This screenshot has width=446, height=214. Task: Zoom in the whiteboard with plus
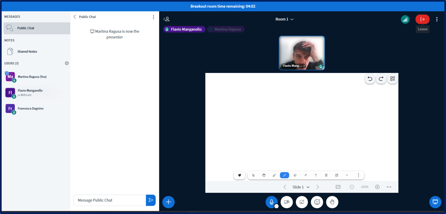377,187
